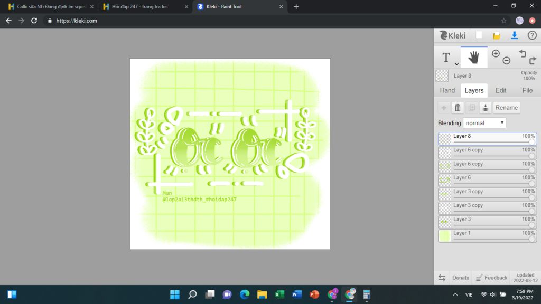Viewport: 541px width, 304px height.
Task: Click the add new layer button
Action: tap(444, 108)
